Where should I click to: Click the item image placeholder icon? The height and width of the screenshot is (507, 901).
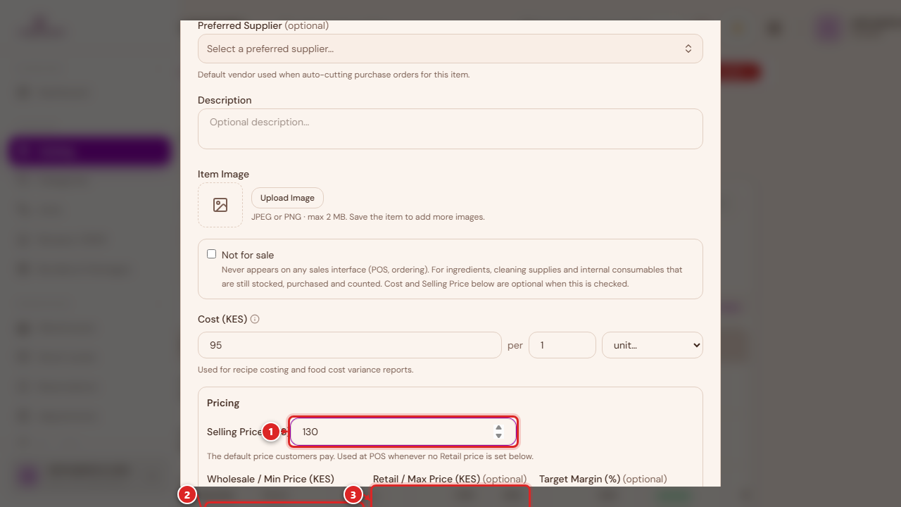pyautogui.click(x=220, y=205)
